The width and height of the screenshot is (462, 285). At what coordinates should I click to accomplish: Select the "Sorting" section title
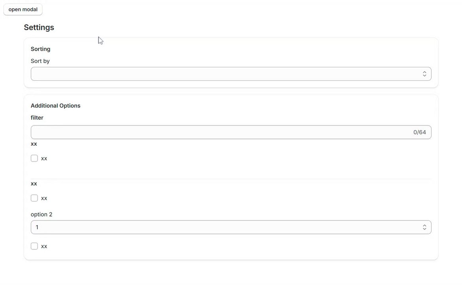pyautogui.click(x=40, y=49)
